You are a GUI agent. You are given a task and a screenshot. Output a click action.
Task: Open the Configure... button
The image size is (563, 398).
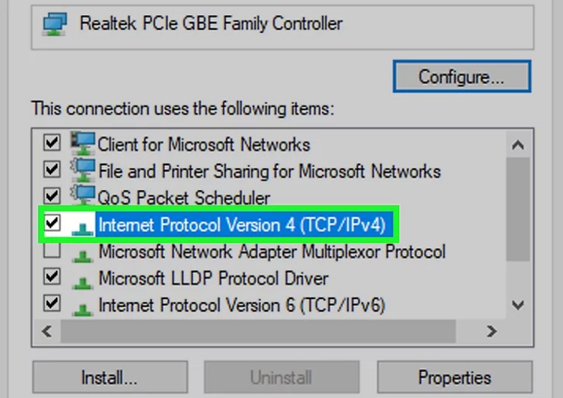[x=462, y=77]
